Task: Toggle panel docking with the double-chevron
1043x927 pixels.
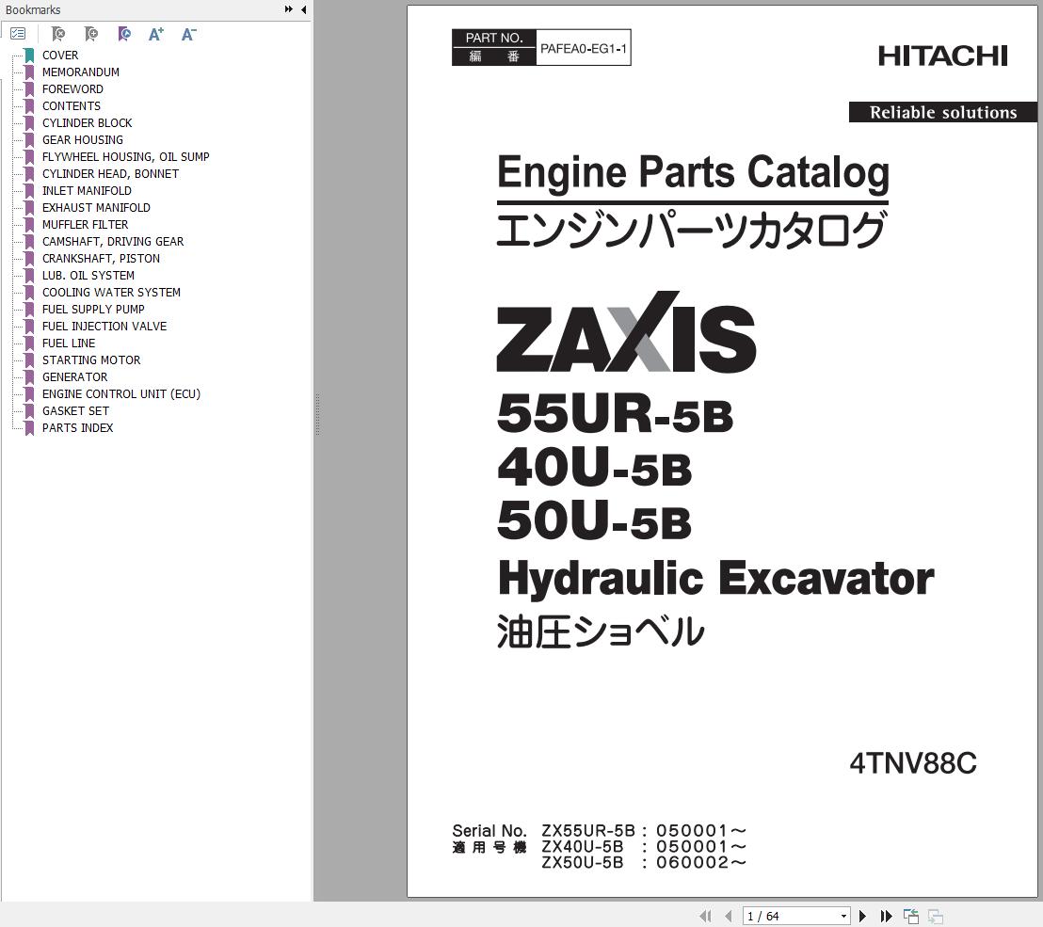Action: click(x=287, y=8)
